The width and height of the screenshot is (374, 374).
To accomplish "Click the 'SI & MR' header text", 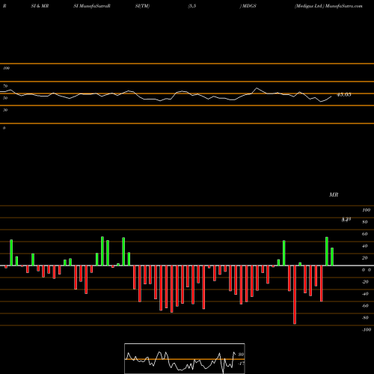I will click(40, 6).
